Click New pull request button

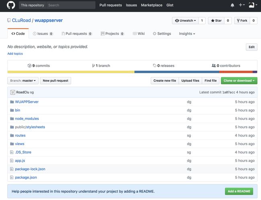[55, 81]
